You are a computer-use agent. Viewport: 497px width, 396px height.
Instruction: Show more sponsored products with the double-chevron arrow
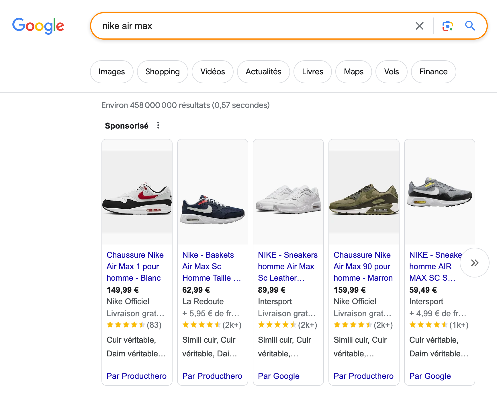click(x=475, y=263)
